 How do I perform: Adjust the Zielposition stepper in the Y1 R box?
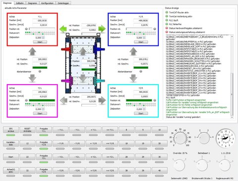tap(144, 38)
